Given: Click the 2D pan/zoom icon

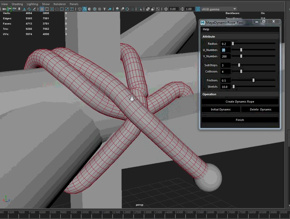Looking at the screenshot, I should coord(29,9).
